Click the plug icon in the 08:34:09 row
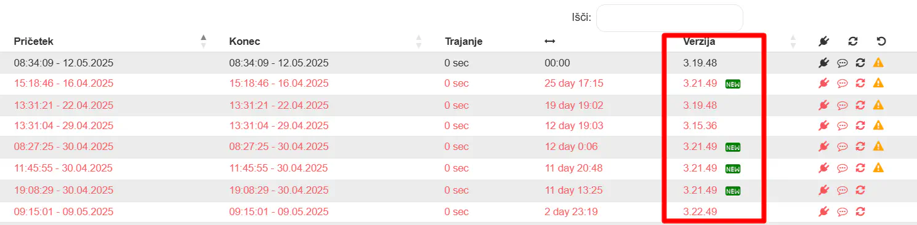The image size is (917, 225). [823, 63]
